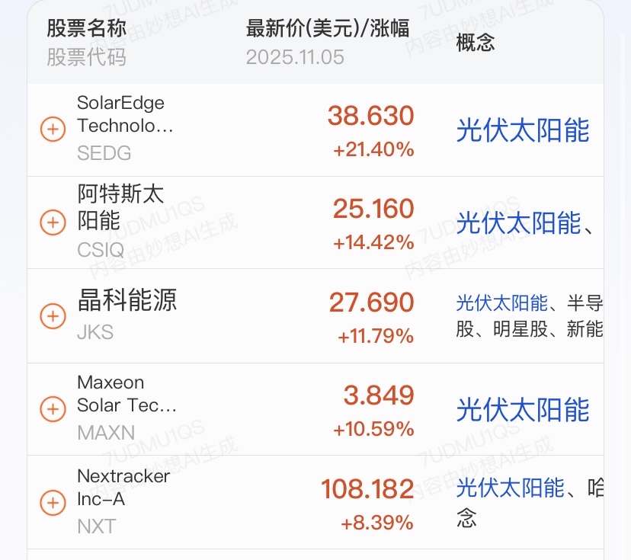
Task: Open 阿特斯太阳能 stock details
Action: click(x=120, y=207)
